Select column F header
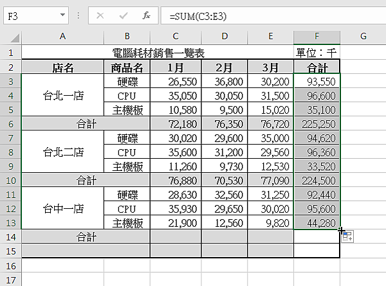386x286 pixels. point(317,37)
